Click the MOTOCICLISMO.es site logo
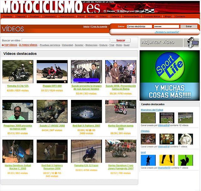201x191 pixels. (x=51, y=7)
